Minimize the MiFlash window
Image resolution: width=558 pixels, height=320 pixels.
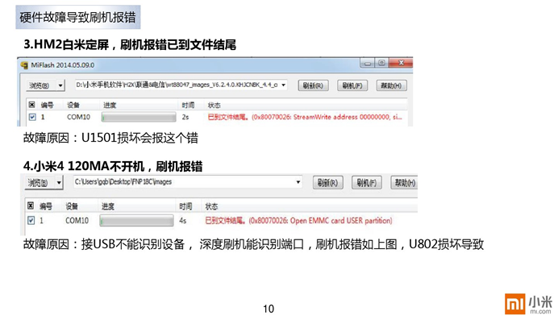click(x=367, y=64)
